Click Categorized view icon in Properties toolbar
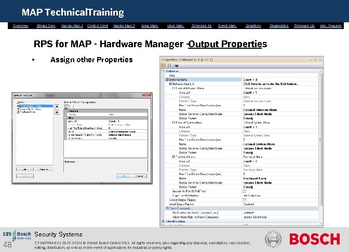The width and height of the screenshot is (349, 252). [x=164, y=65]
